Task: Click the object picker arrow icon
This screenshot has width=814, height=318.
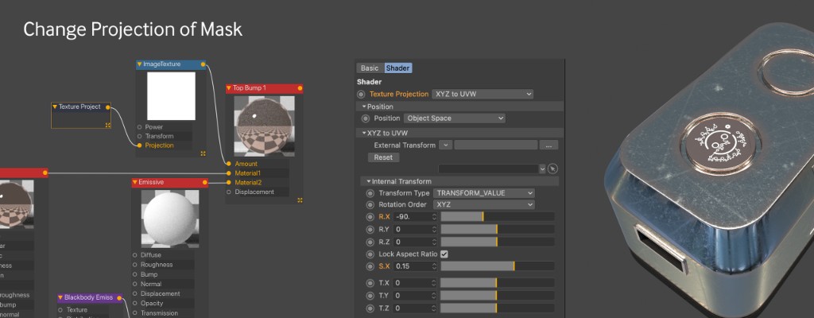Action: (553, 169)
